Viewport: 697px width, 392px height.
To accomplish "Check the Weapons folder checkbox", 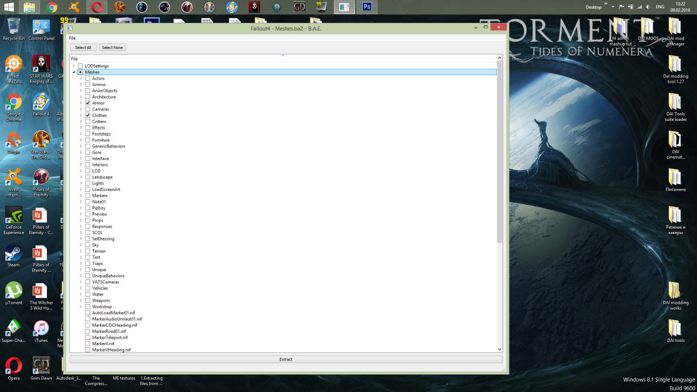I will (88, 301).
